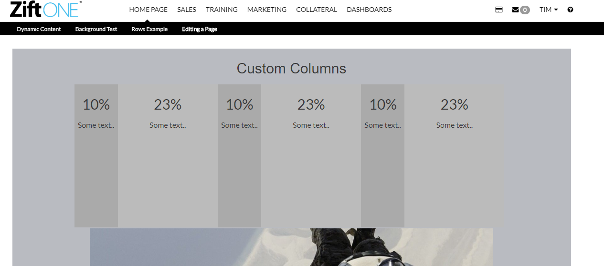This screenshot has width=604, height=266.
Task: Navigate to DASHBOARDS
Action: coord(369,10)
